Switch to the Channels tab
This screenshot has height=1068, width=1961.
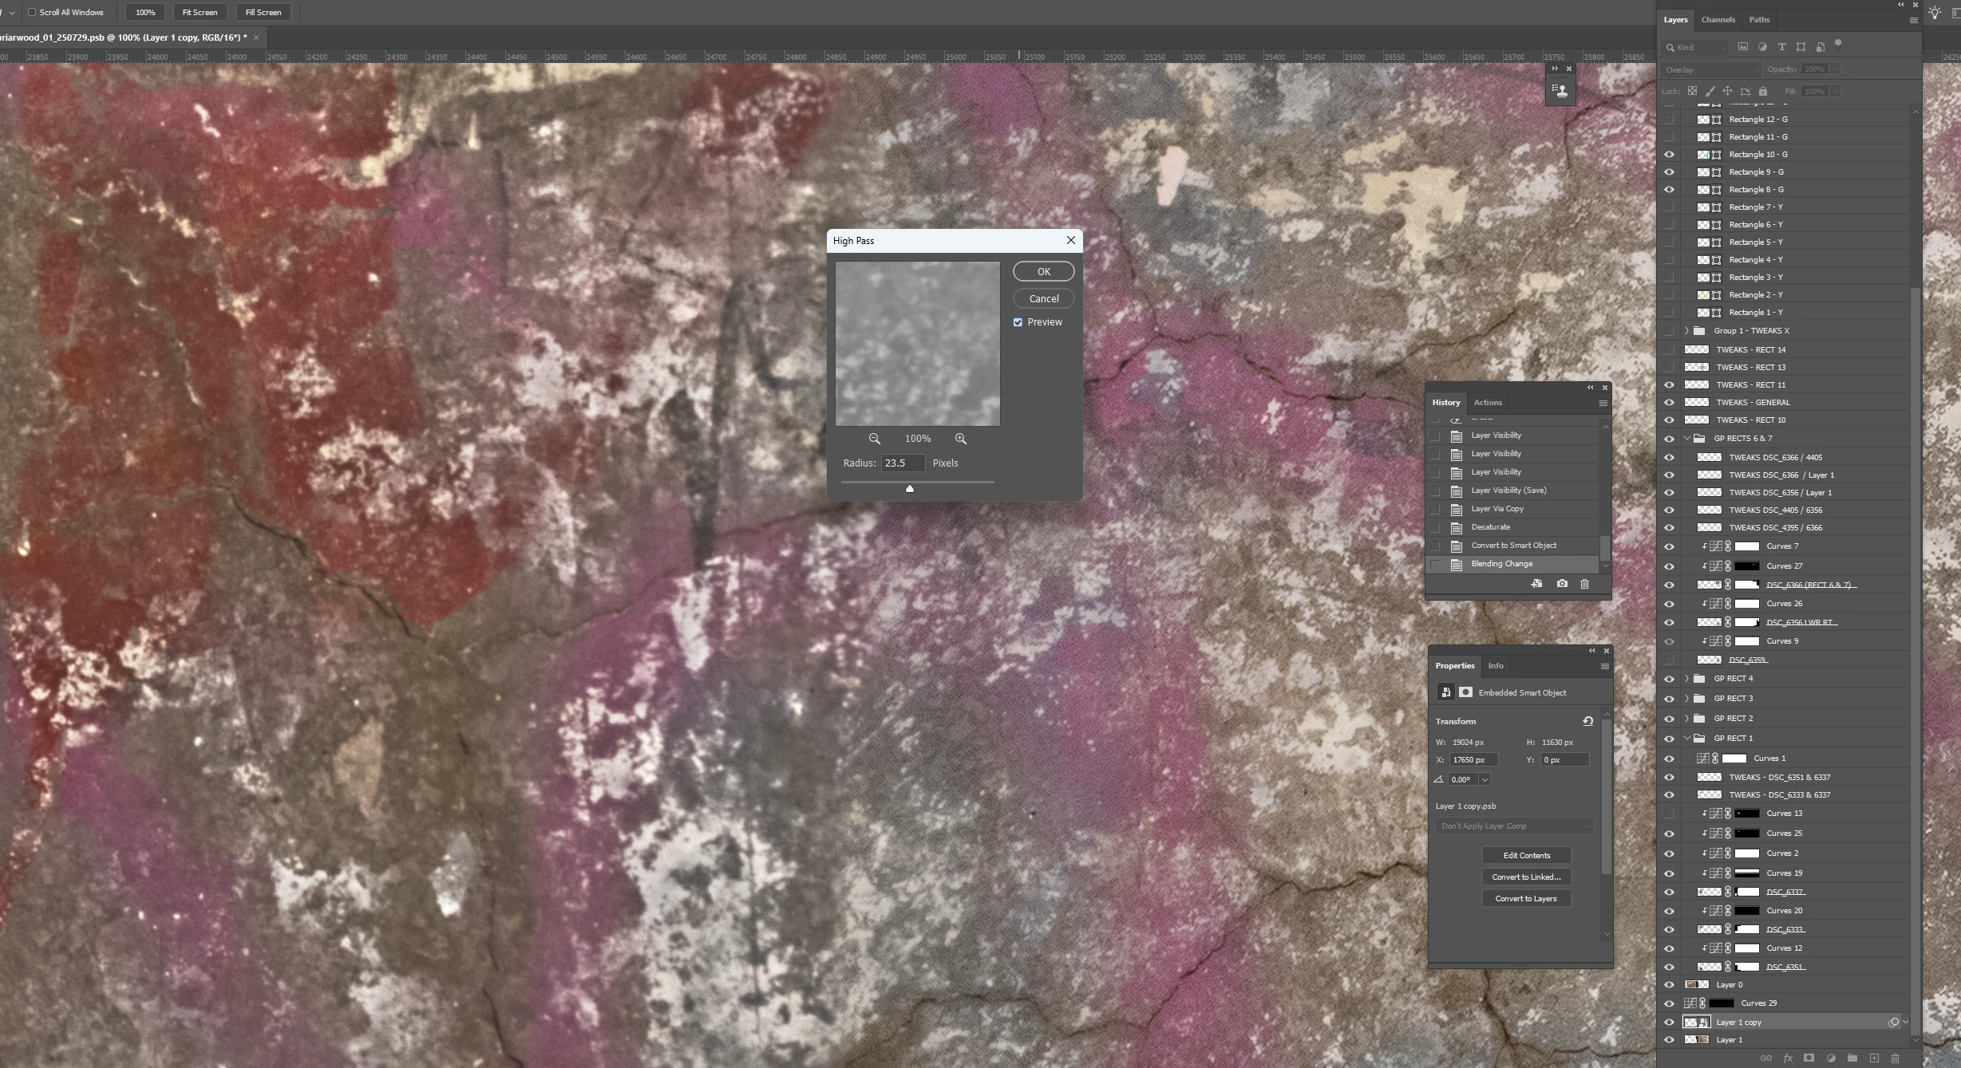1718,20
